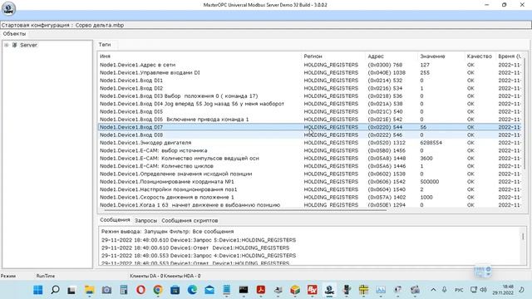The width and height of the screenshot is (532, 299).
Task: Expand the Server tree node
Action: [x=6, y=45]
